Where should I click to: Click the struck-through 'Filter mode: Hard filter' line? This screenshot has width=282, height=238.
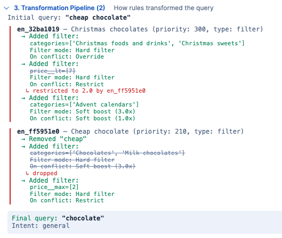(72, 160)
